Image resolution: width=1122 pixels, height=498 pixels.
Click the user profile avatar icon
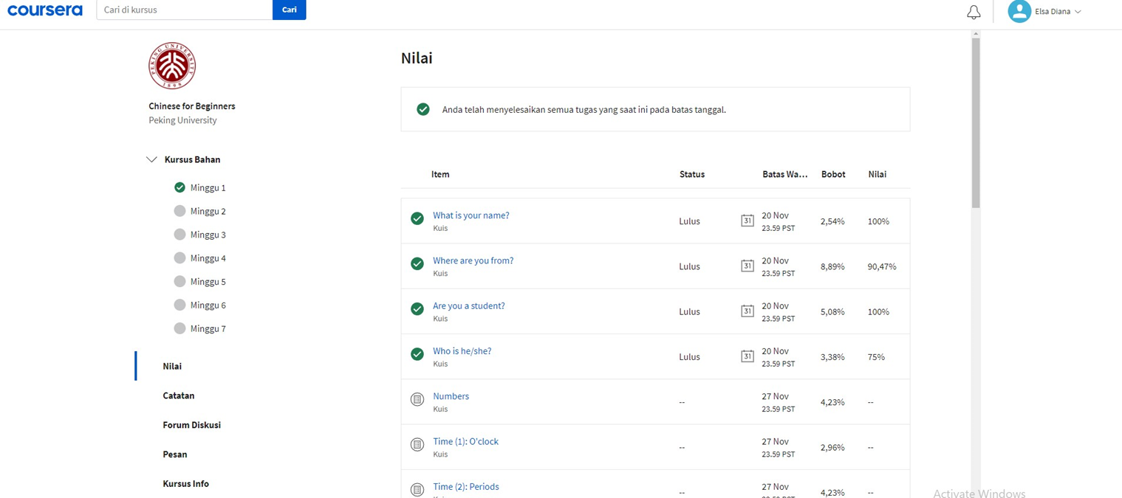click(1019, 11)
